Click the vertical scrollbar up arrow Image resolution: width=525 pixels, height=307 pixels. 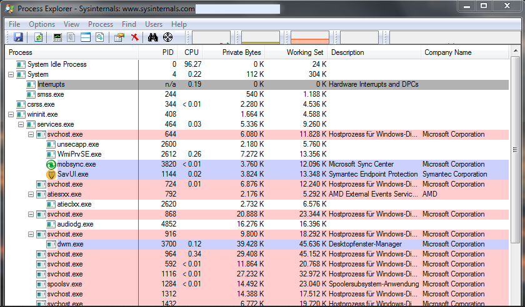click(515, 51)
